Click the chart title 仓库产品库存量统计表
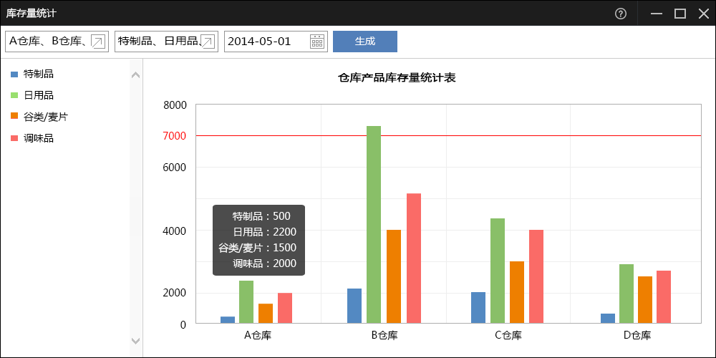The height and width of the screenshot is (358, 716). (397, 78)
